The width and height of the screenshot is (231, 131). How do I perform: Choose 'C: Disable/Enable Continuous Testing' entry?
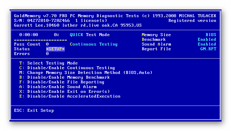67,68
